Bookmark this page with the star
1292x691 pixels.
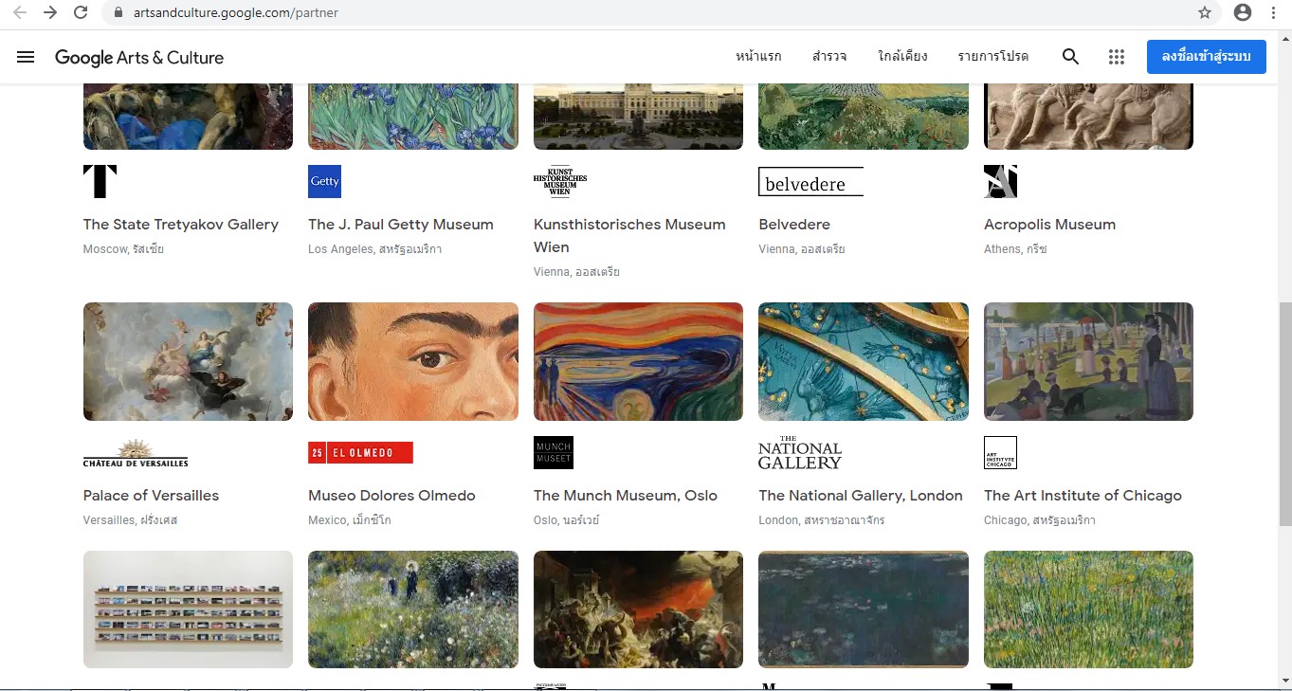(1205, 12)
